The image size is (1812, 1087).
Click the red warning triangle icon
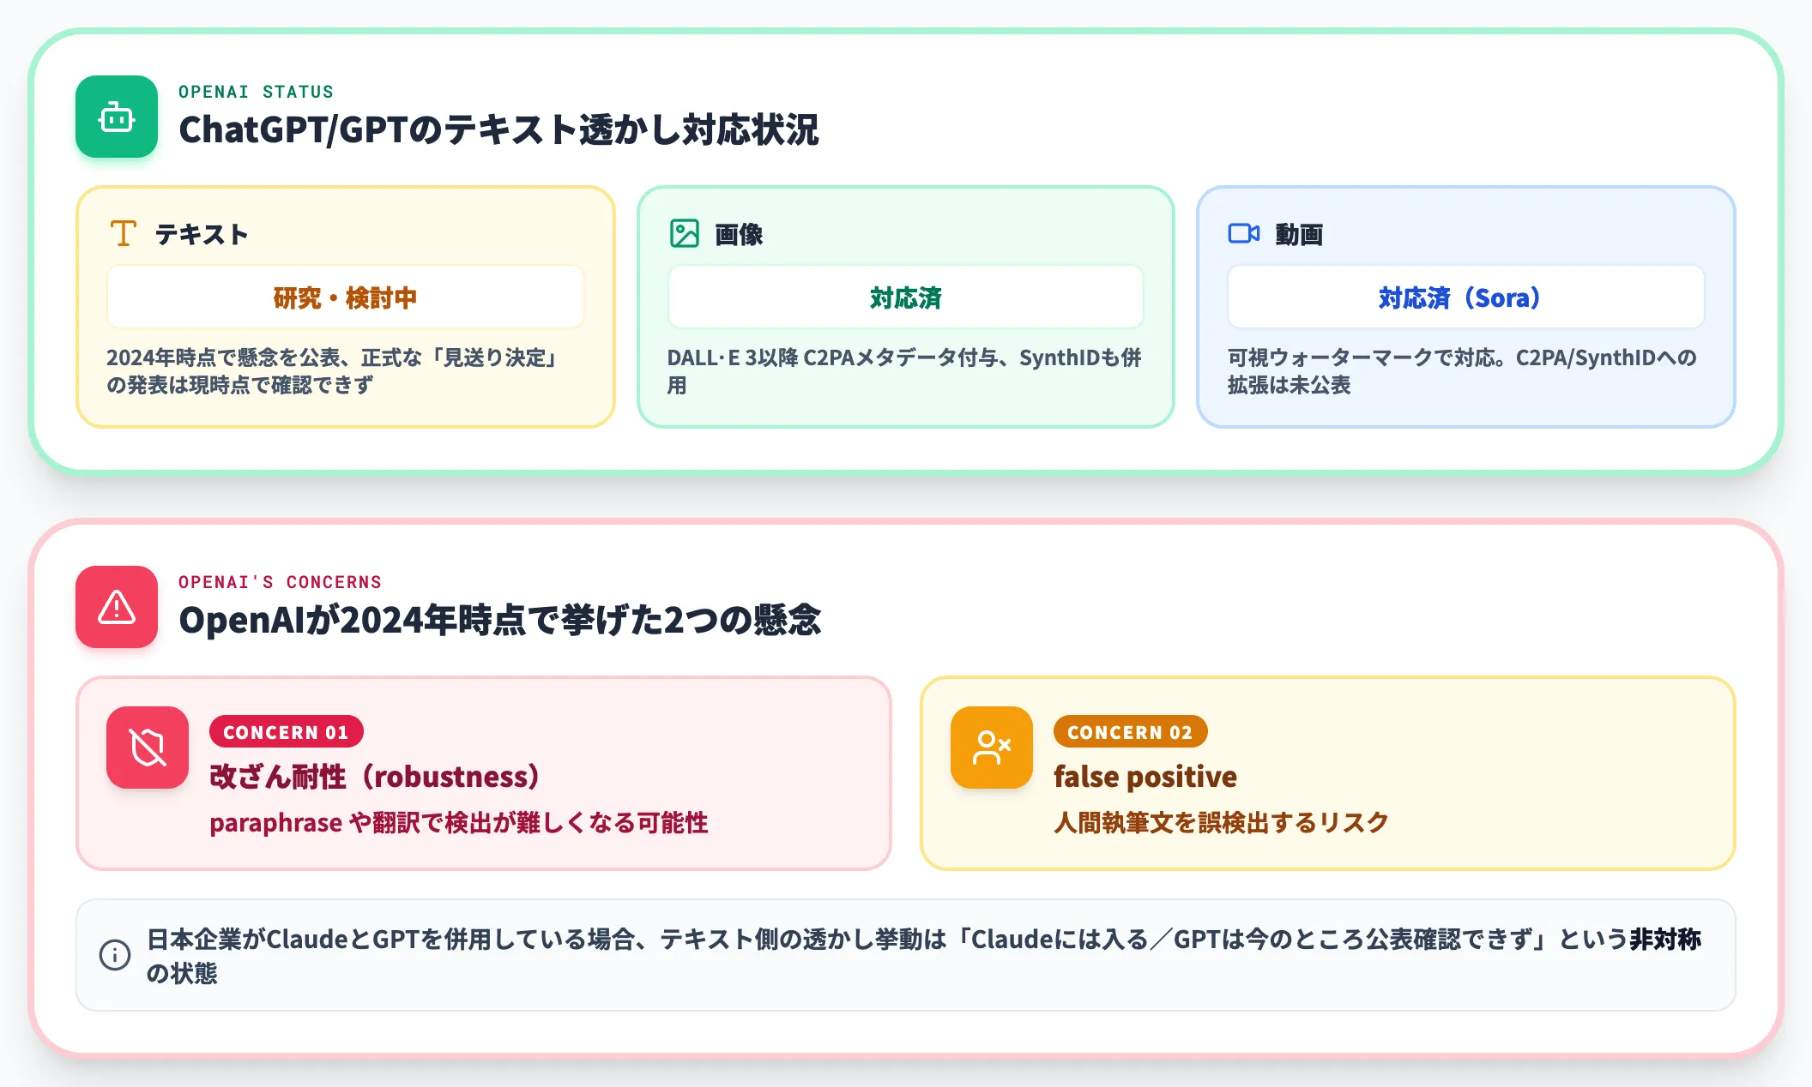(x=117, y=607)
